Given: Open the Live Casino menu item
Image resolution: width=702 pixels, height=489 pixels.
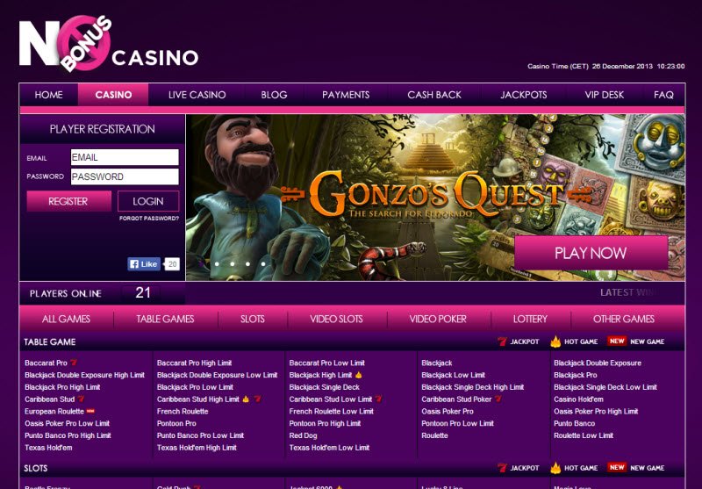Looking at the screenshot, I should pos(197,95).
